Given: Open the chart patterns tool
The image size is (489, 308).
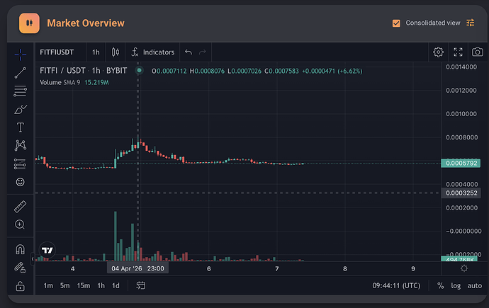Looking at the screenshot, I should point(21,145).
